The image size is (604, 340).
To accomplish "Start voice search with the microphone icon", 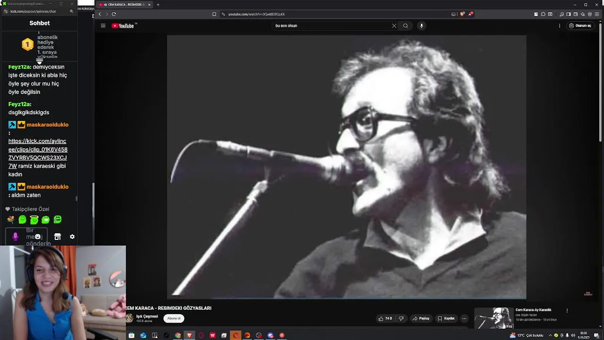I will 421,25.
